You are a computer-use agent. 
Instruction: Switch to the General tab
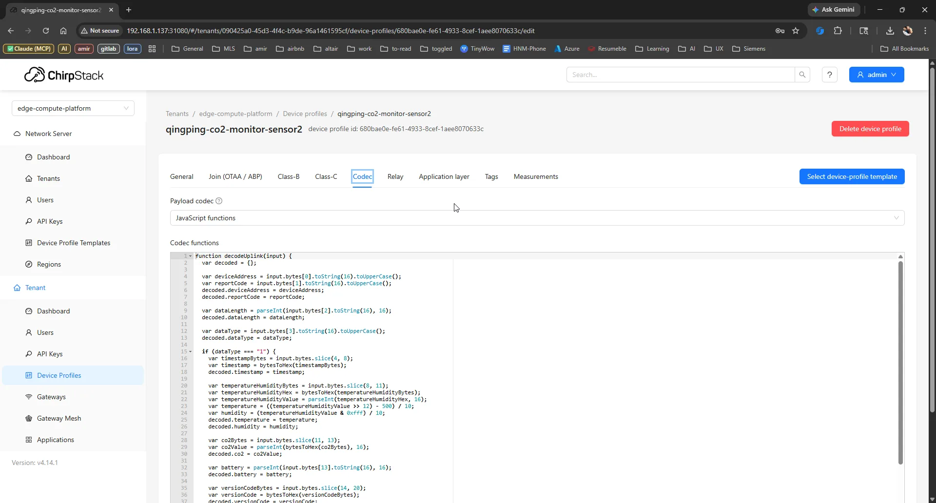pyautogui.click(x=182, y=176)
